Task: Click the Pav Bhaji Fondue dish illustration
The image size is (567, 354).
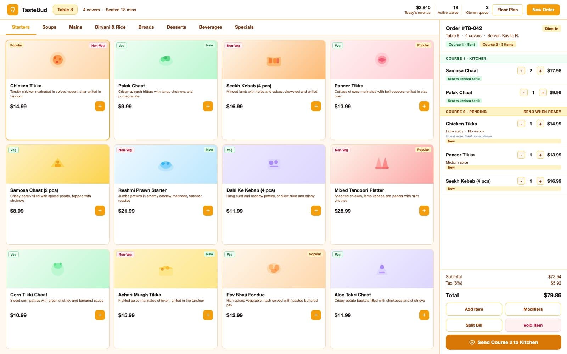Action: (x=274, y=268)
